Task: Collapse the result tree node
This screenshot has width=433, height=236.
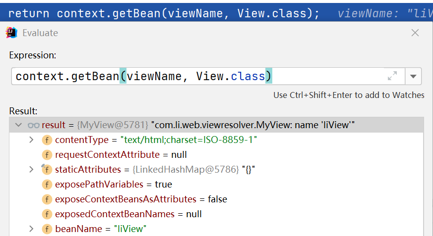Action: point(19,125)
